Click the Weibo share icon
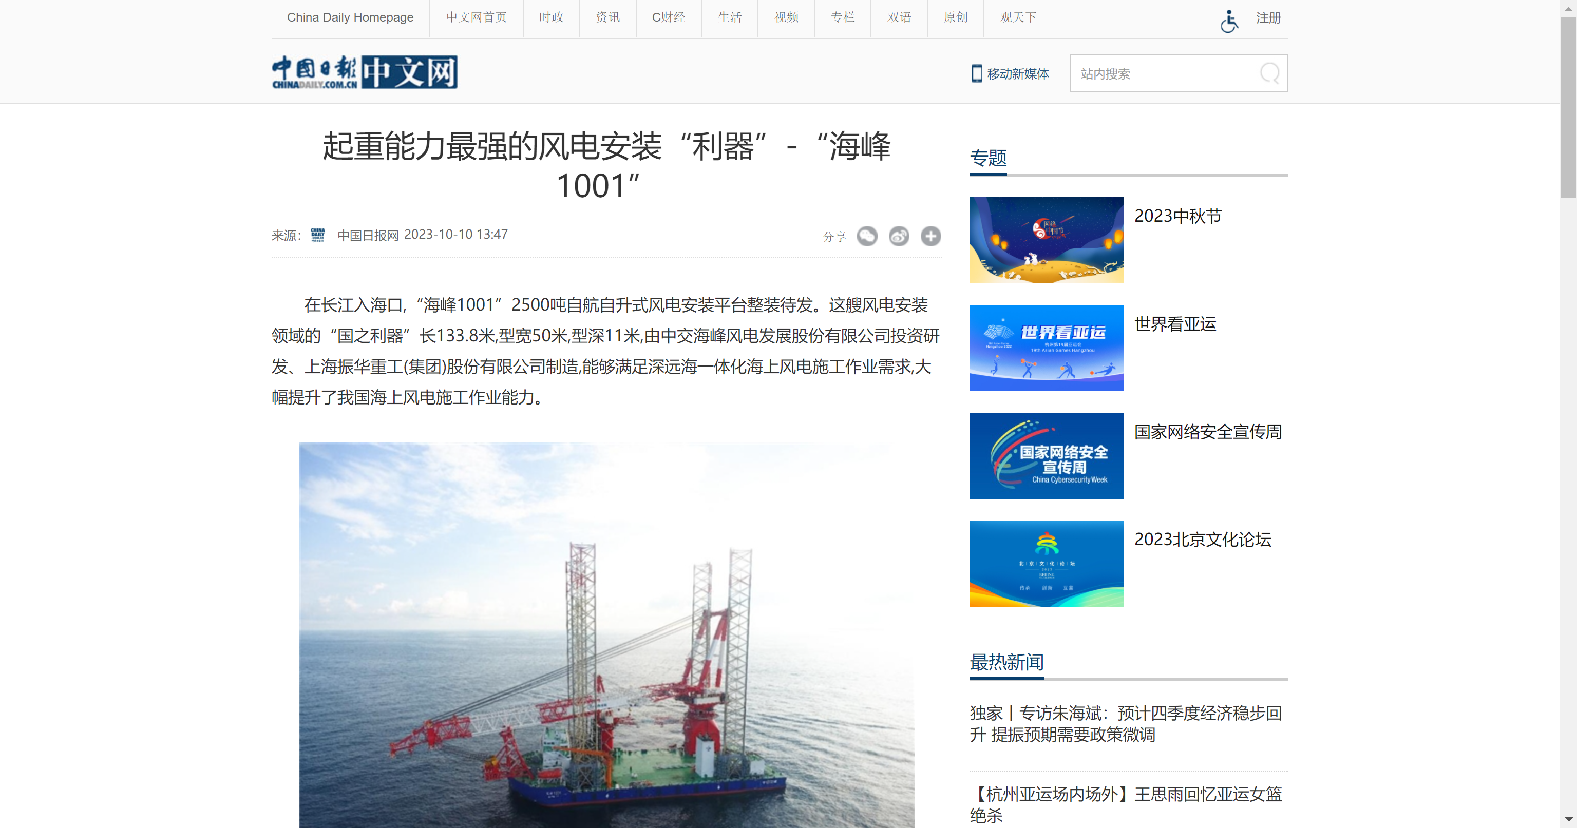This screenshot has width=1577, height=828. pos(899,236)
